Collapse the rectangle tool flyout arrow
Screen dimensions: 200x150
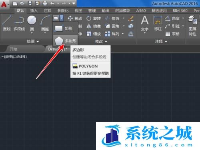click(62, 18)
